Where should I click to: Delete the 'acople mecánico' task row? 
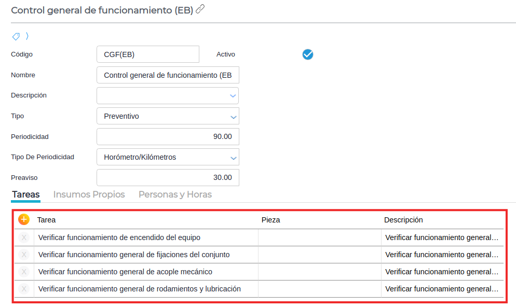24,272
